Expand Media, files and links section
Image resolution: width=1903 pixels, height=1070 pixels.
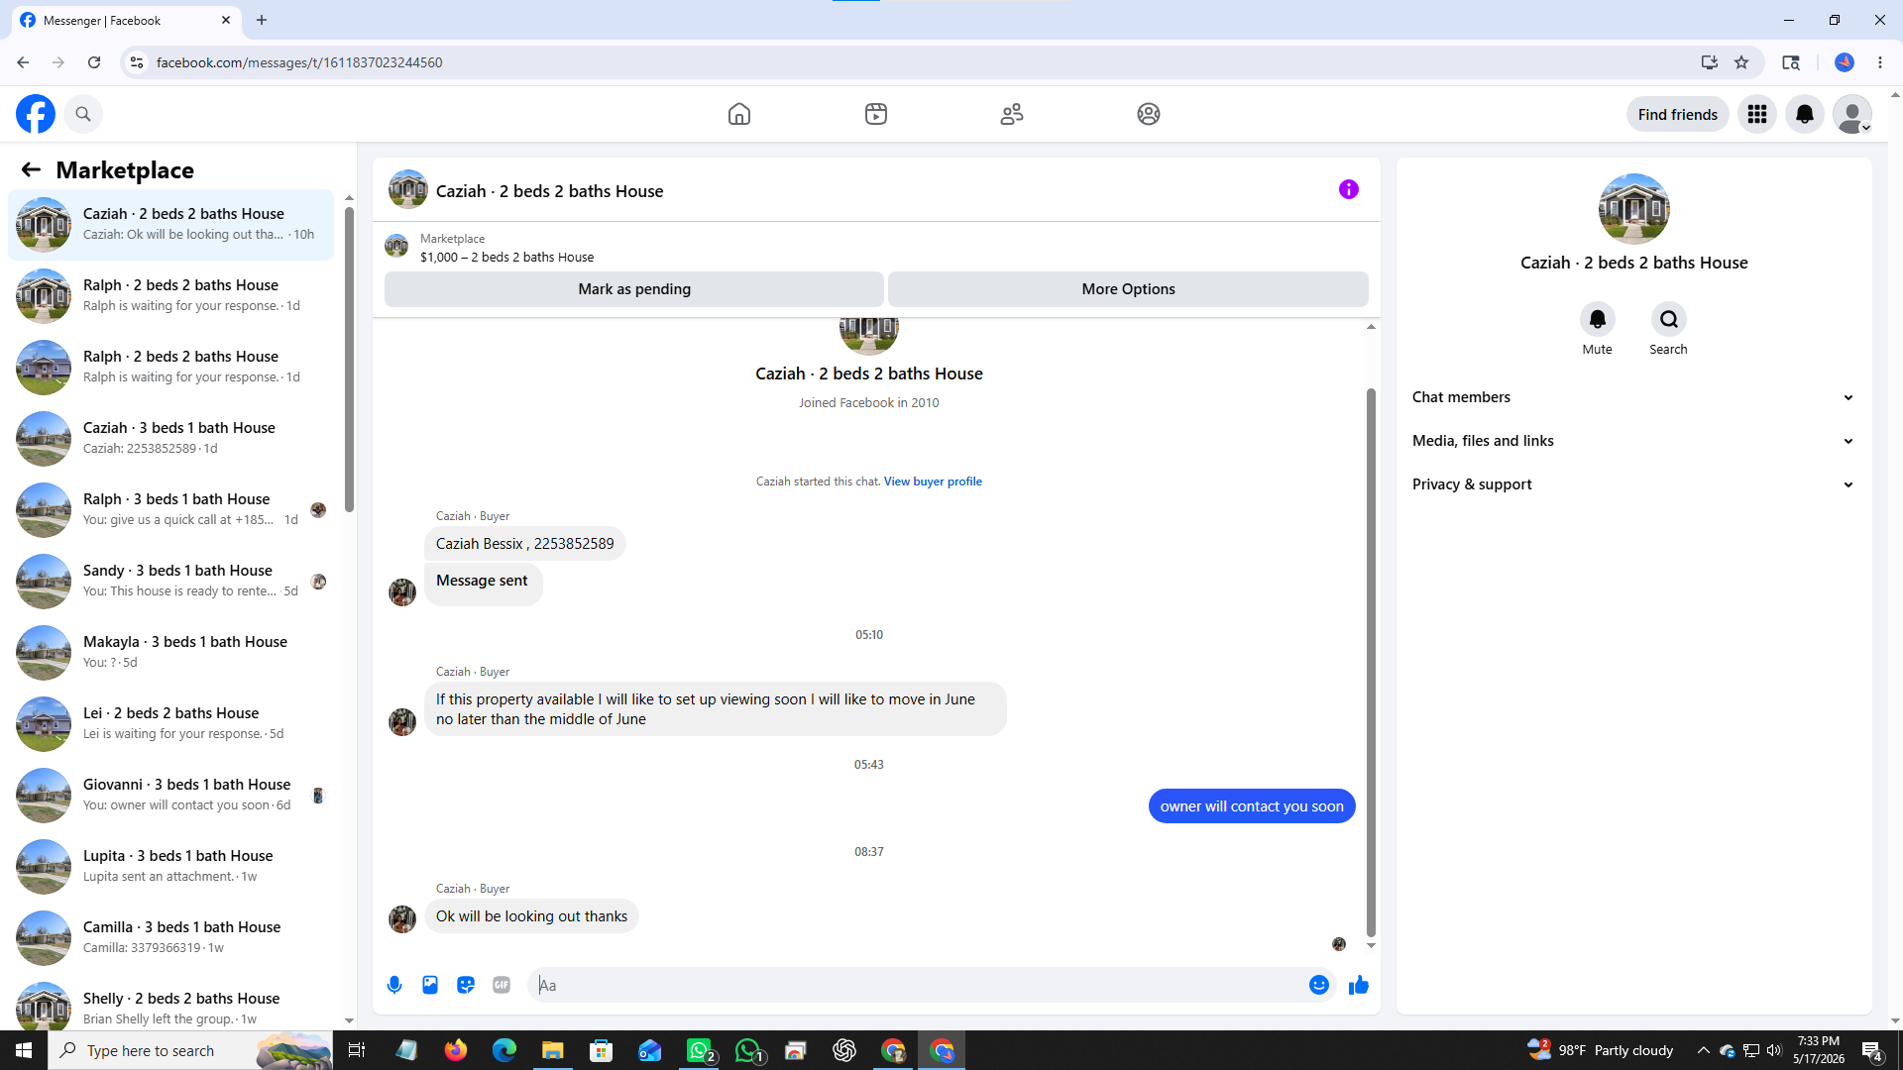coord(1633,441)
